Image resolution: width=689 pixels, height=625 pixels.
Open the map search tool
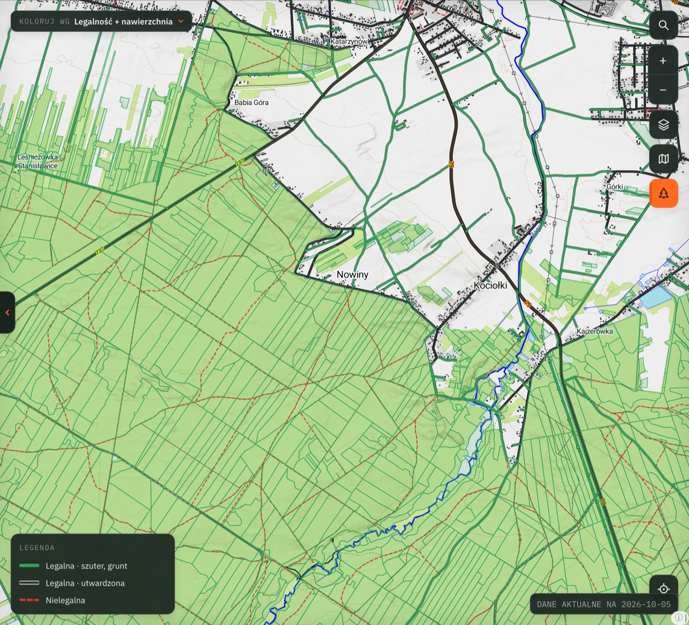663,25
